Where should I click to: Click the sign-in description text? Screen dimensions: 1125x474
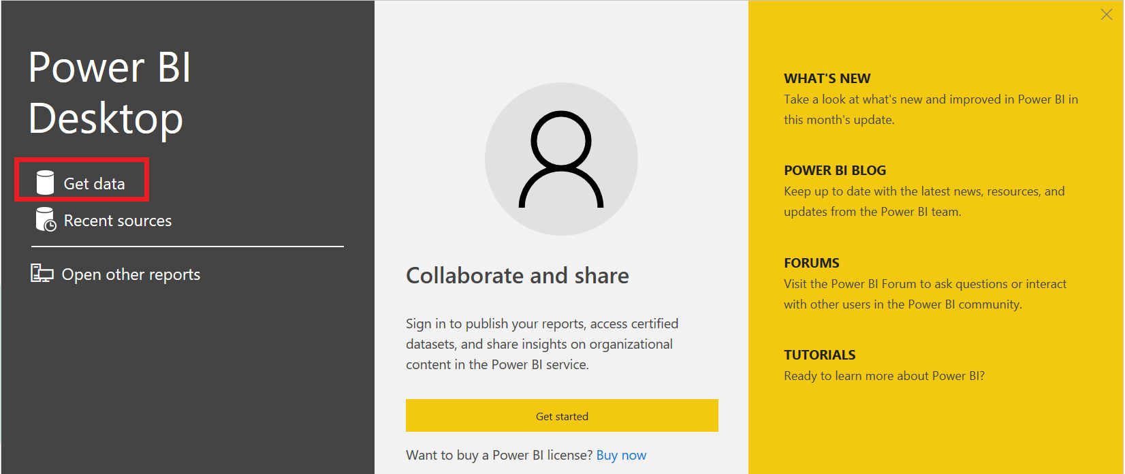pyautogui.click(x=541, y=343)
